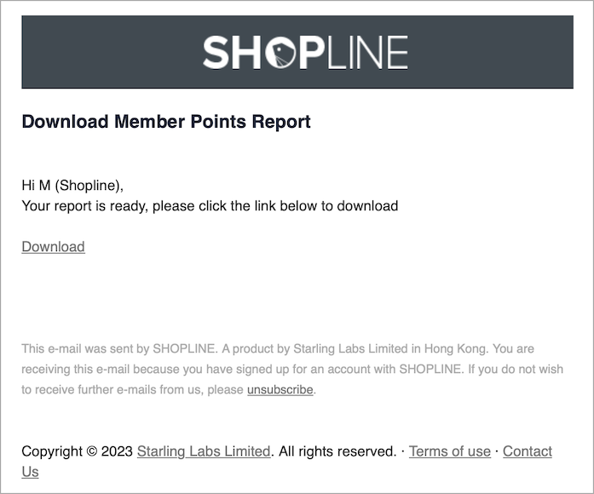Viewport: 594px width, 494px height.
Task: Click the 'All rights reserved.' text
Action: 337,451
